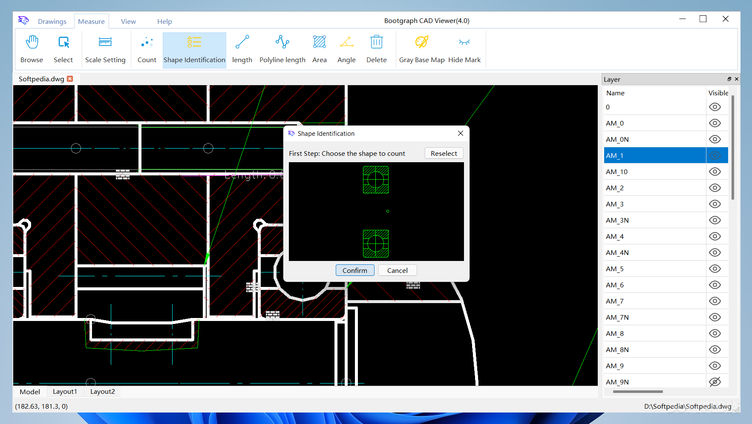Image resolution: width=752 pixels, height=424 pixels.
Task: Hide the AM_7 layer
Action: 715,301
